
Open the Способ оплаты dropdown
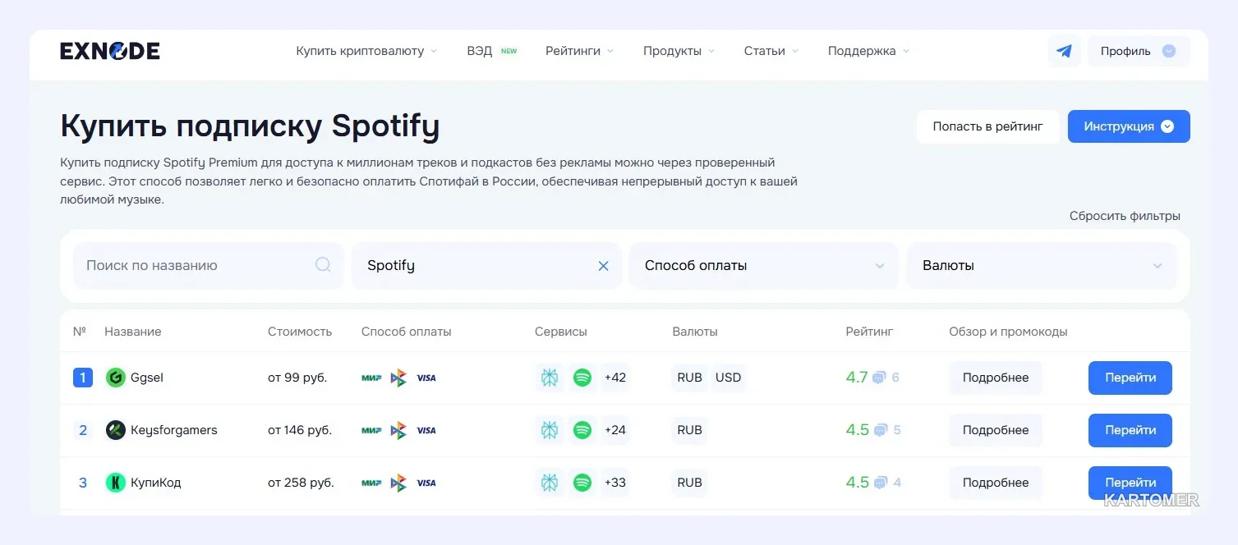[x=764, y=266]
